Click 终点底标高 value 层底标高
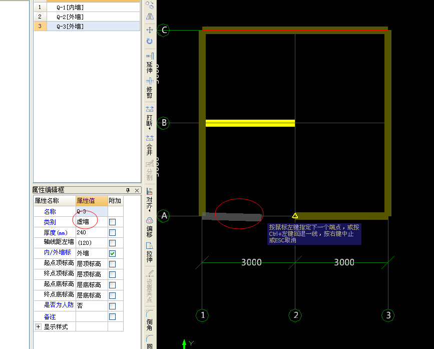Screen dimensions: 434x349 coord(92,295)
